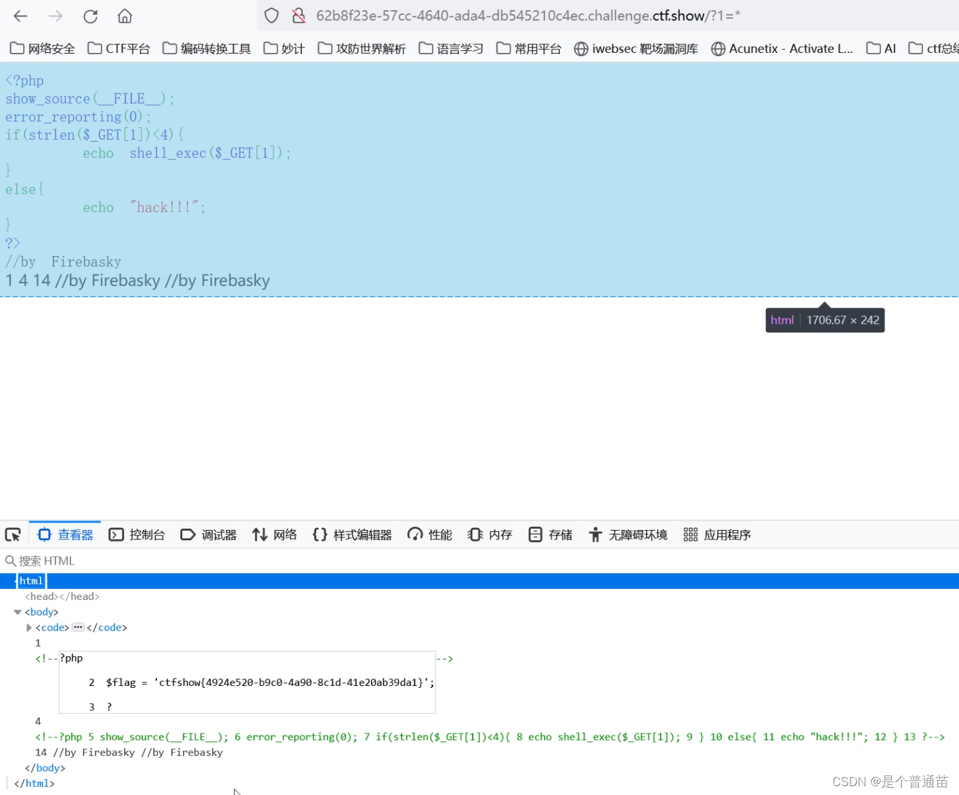Open the Acunetix - Activate bookmark
This screenshot has height=795, width=959.
pos(782,49)
